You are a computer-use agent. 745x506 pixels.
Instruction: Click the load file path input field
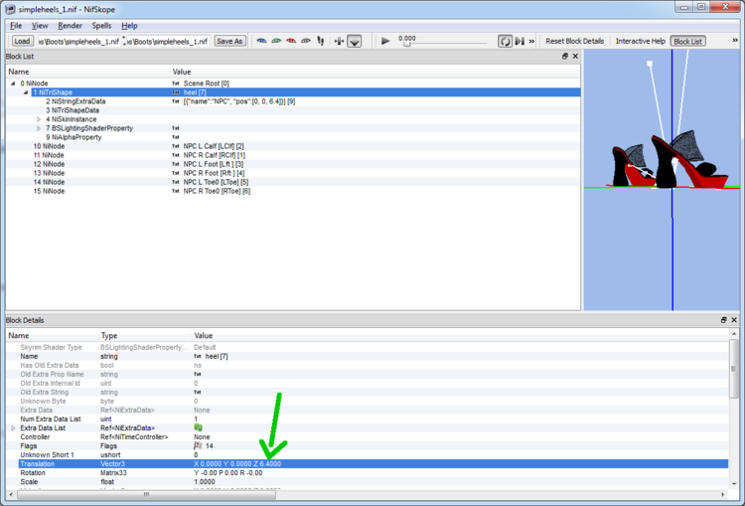click(78, 42)
